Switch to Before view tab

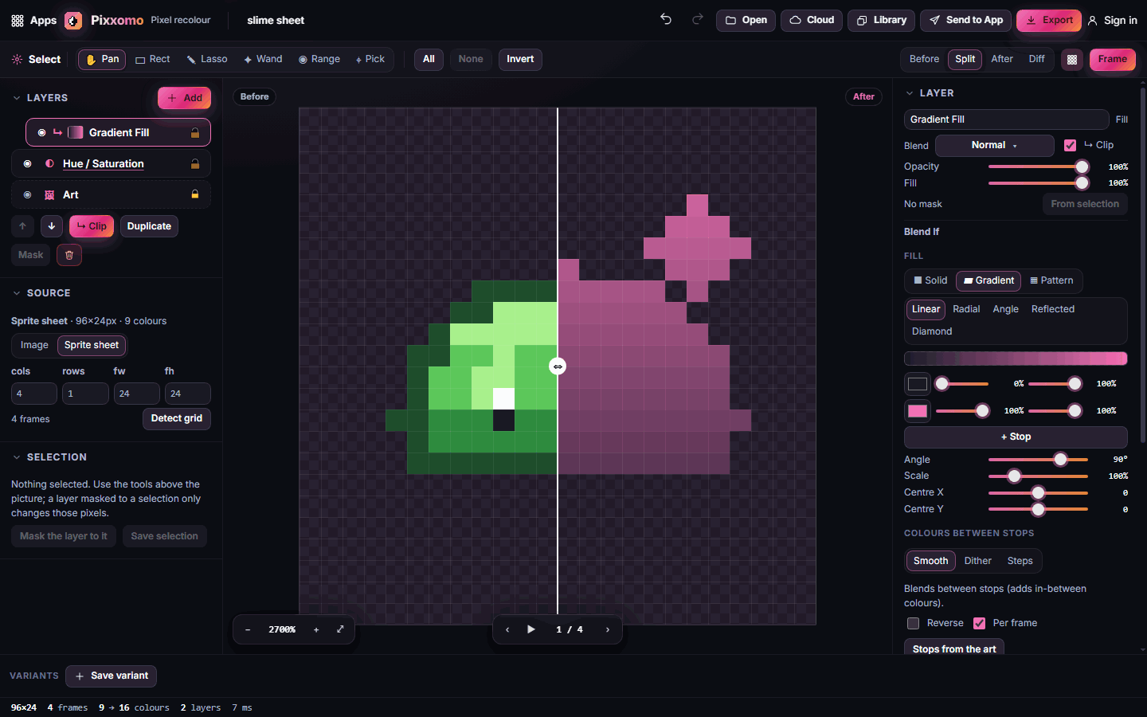point(924,59)
